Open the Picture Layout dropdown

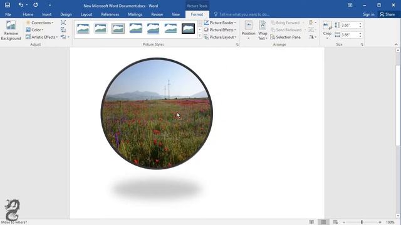click(220, 37)
